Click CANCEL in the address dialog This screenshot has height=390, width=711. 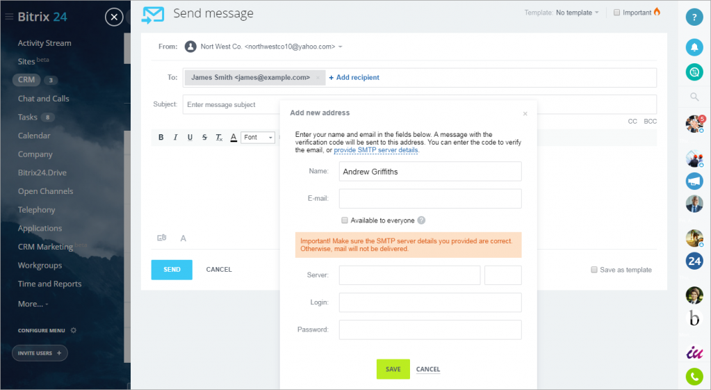coord(428,369)
